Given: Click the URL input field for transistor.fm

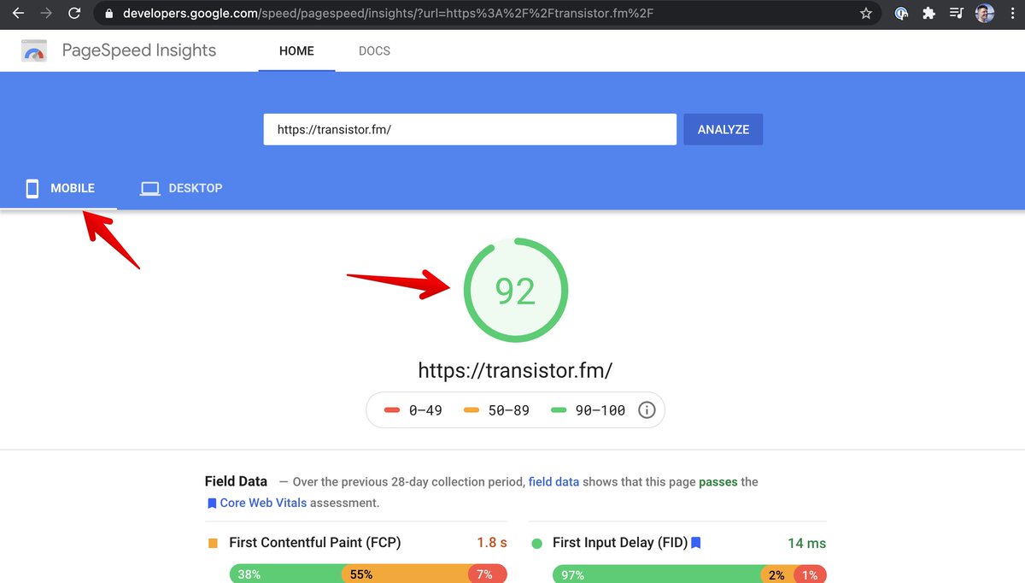Looking at the screenshot, I should [x=469, y=130].
